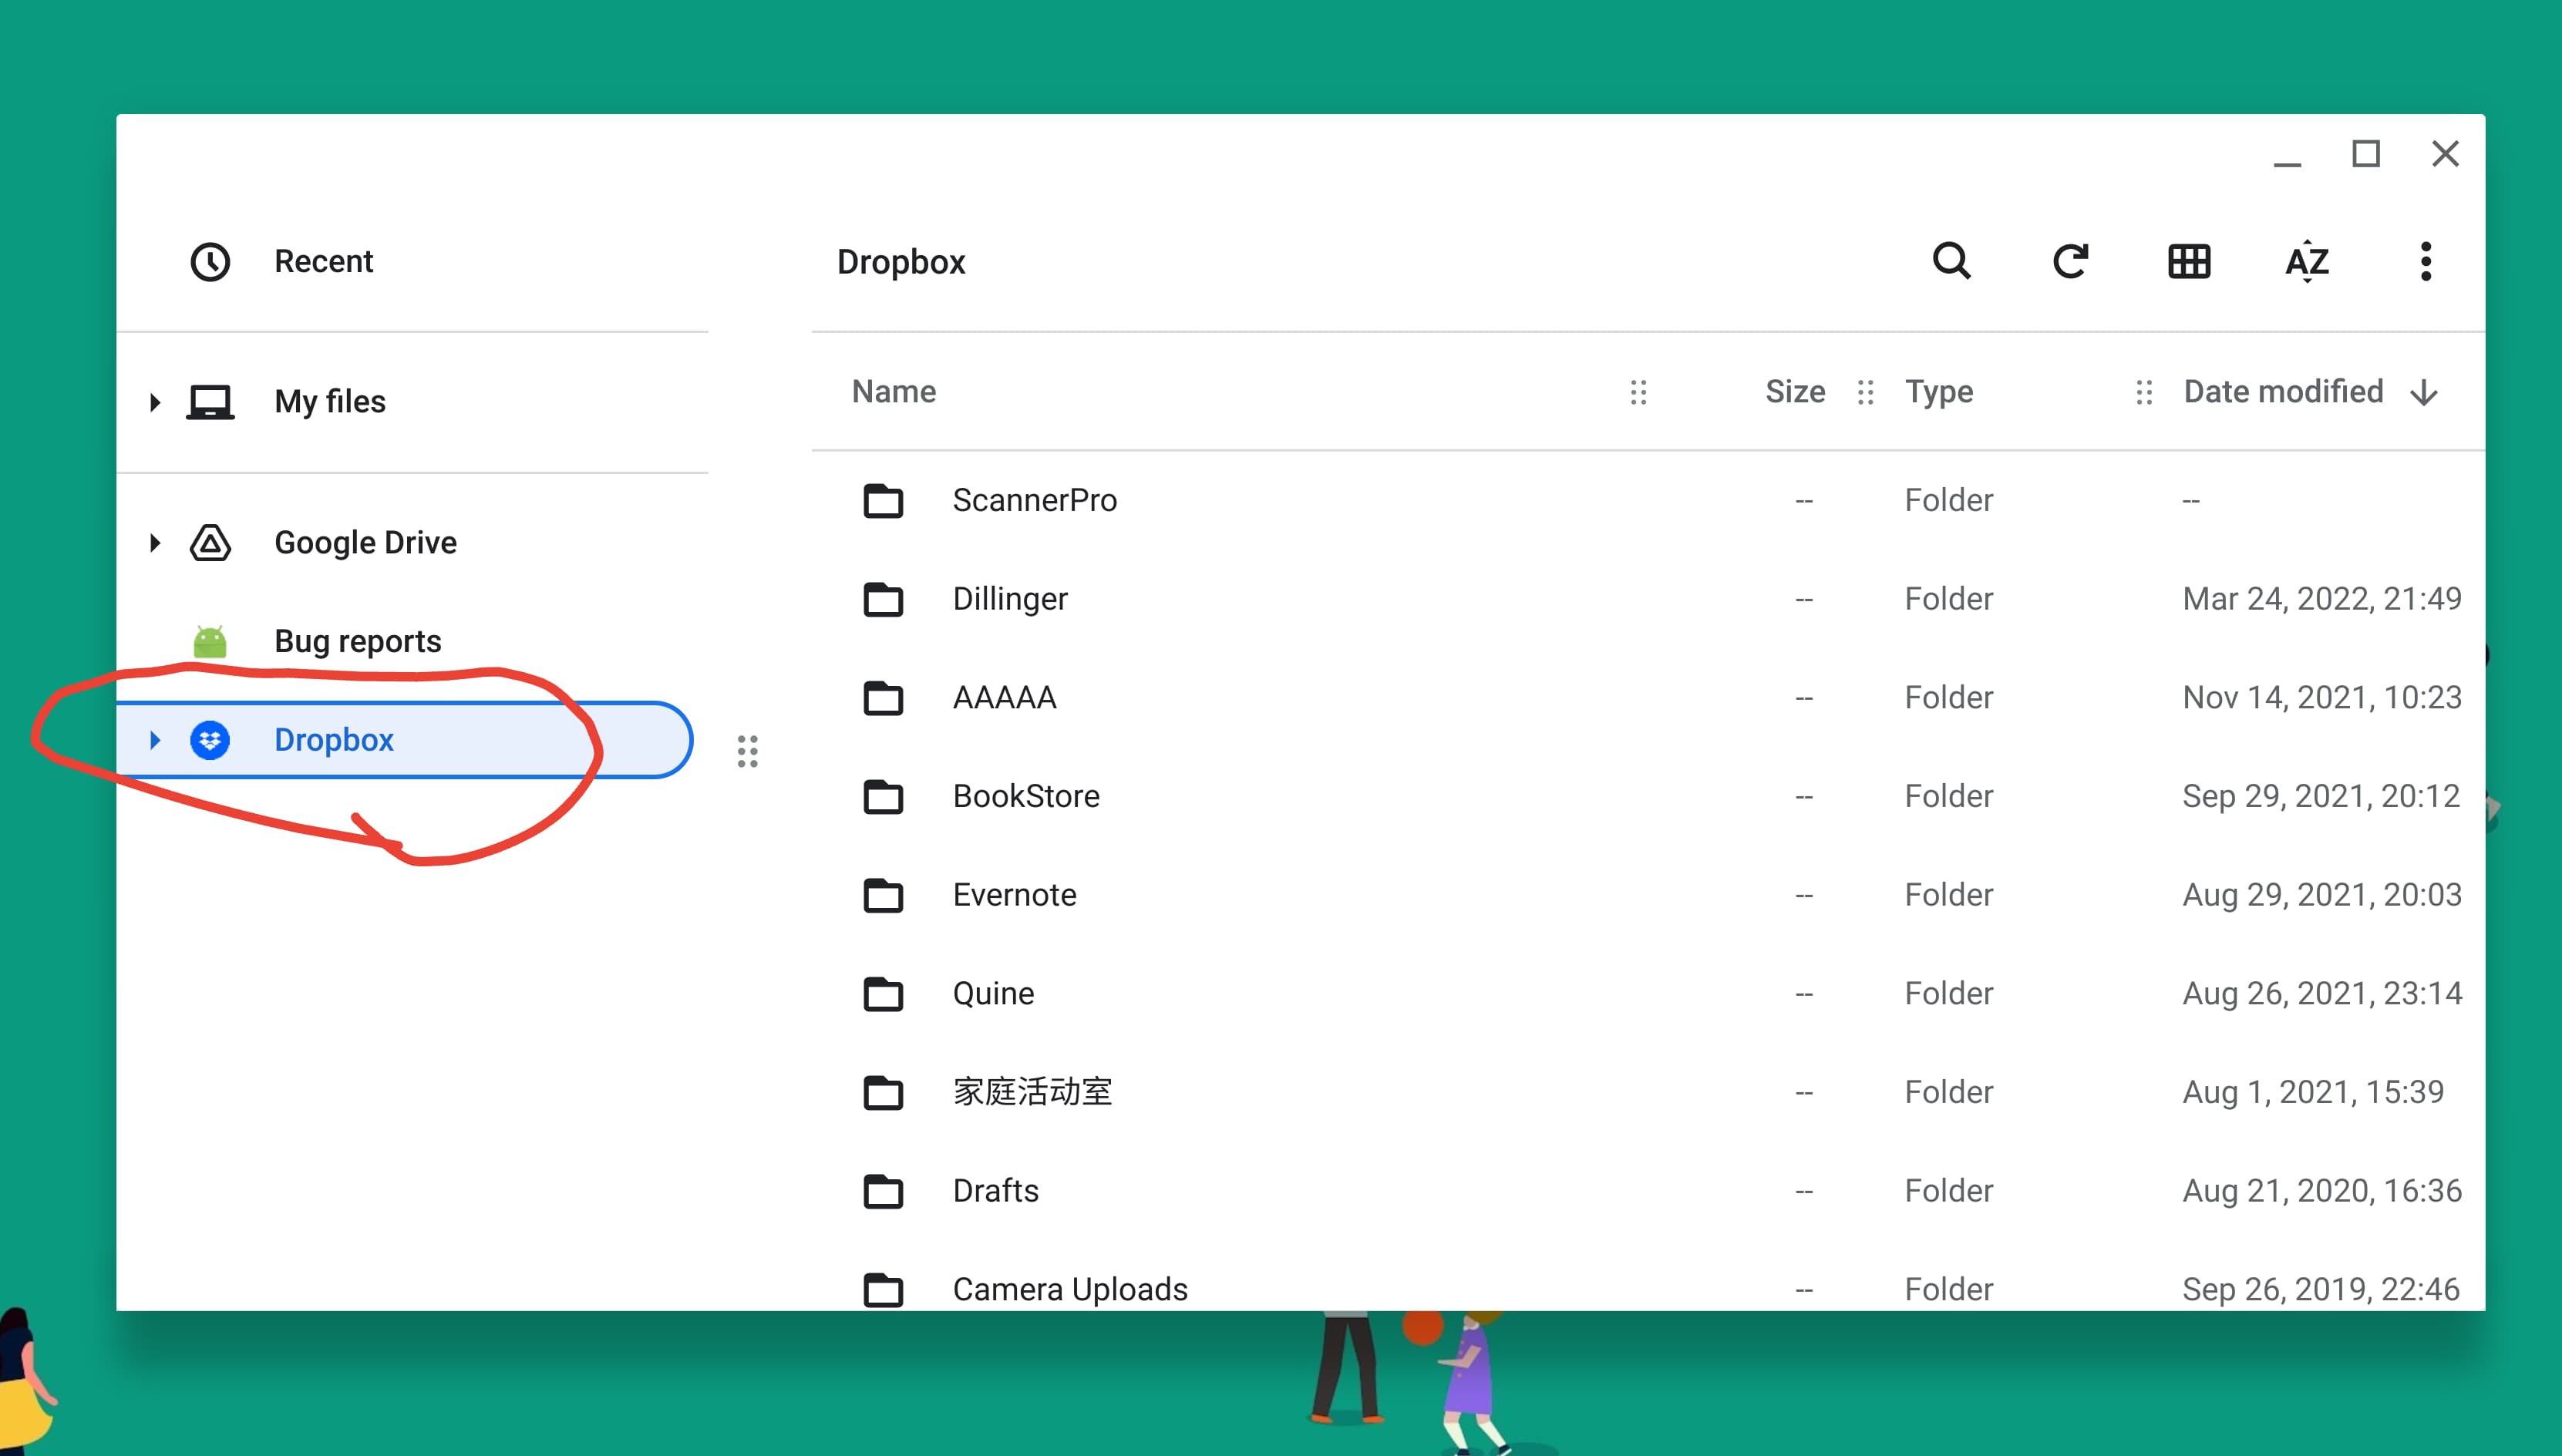Select the Drafts folder name
The width and height of the screenshot is (2562, 1456).
pyautogui.click(x=995, y=1191)
